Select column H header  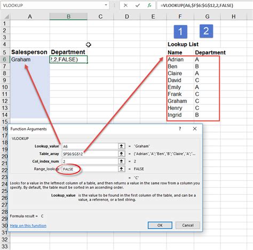234,17
